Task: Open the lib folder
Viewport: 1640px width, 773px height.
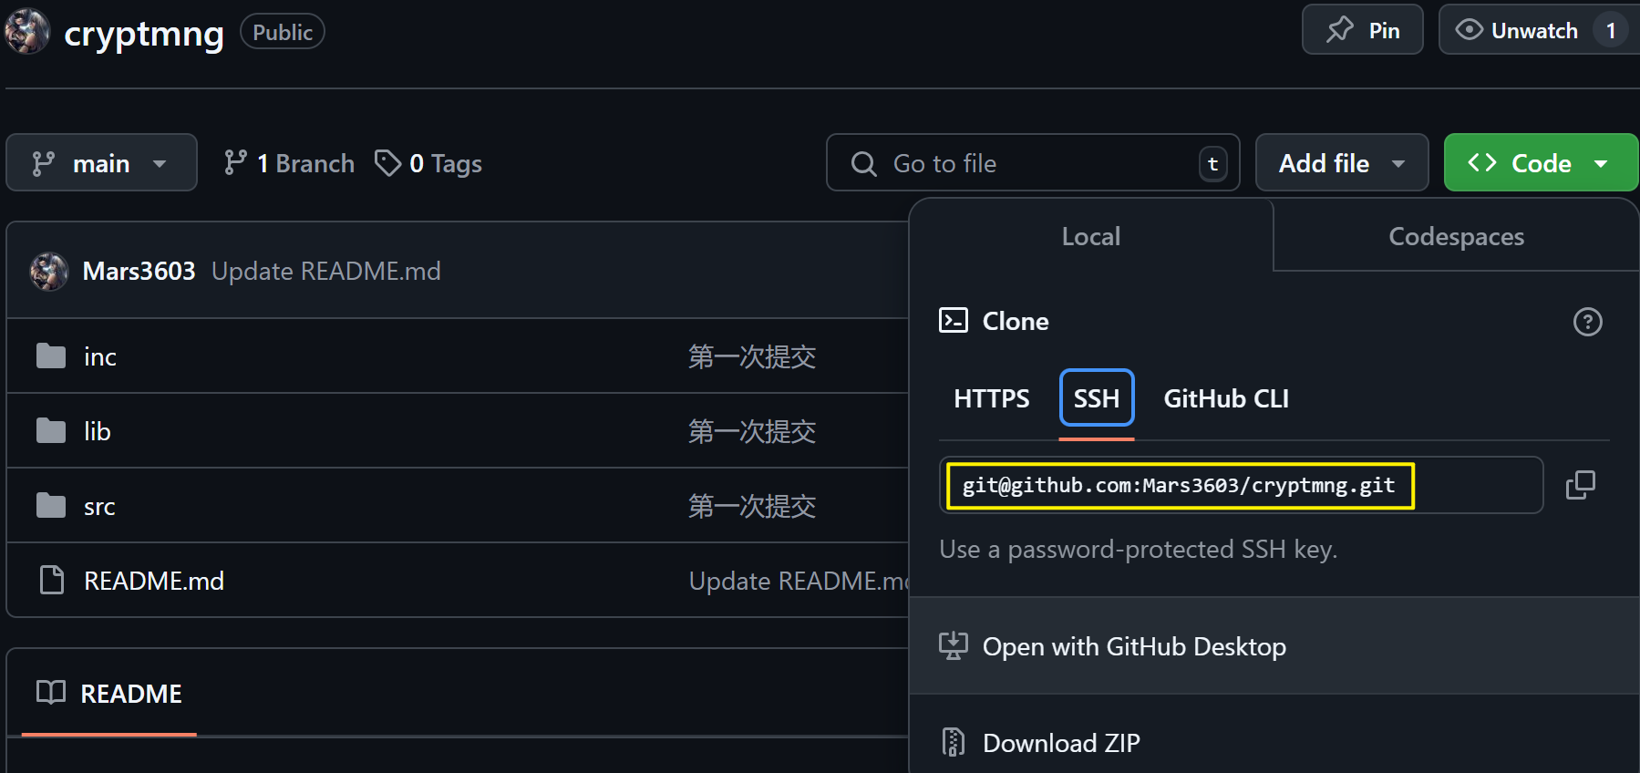Action: pyautogui.click(x=98, y=431)
